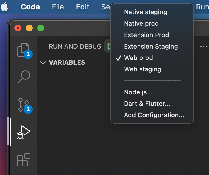Open the Code menu in menu bar
The height and width of the screenshot is (175, 209).
point(30,7)
